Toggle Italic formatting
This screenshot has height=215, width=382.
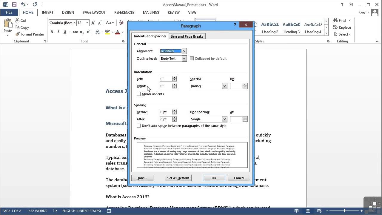coord(58,32)
